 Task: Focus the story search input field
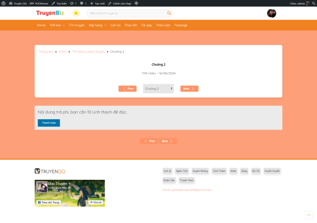(x=127, y=13)
